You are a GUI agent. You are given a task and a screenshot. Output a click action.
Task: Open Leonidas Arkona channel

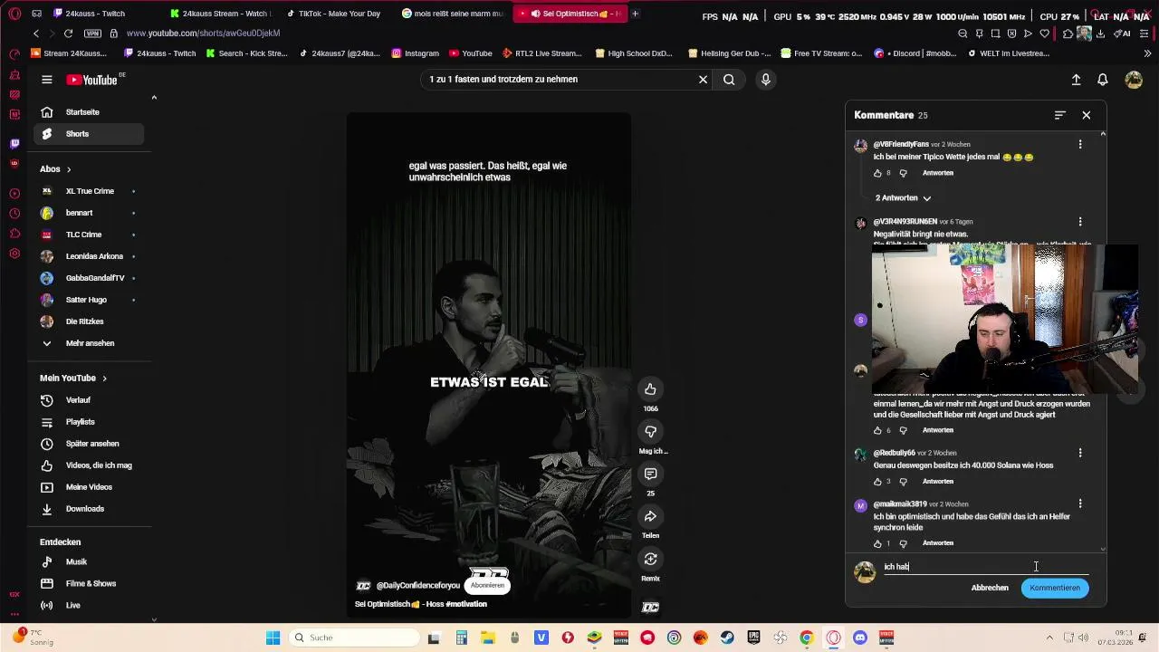89,256
